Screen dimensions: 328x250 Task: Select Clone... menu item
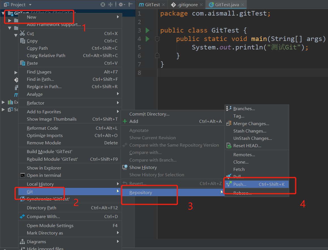257,162
